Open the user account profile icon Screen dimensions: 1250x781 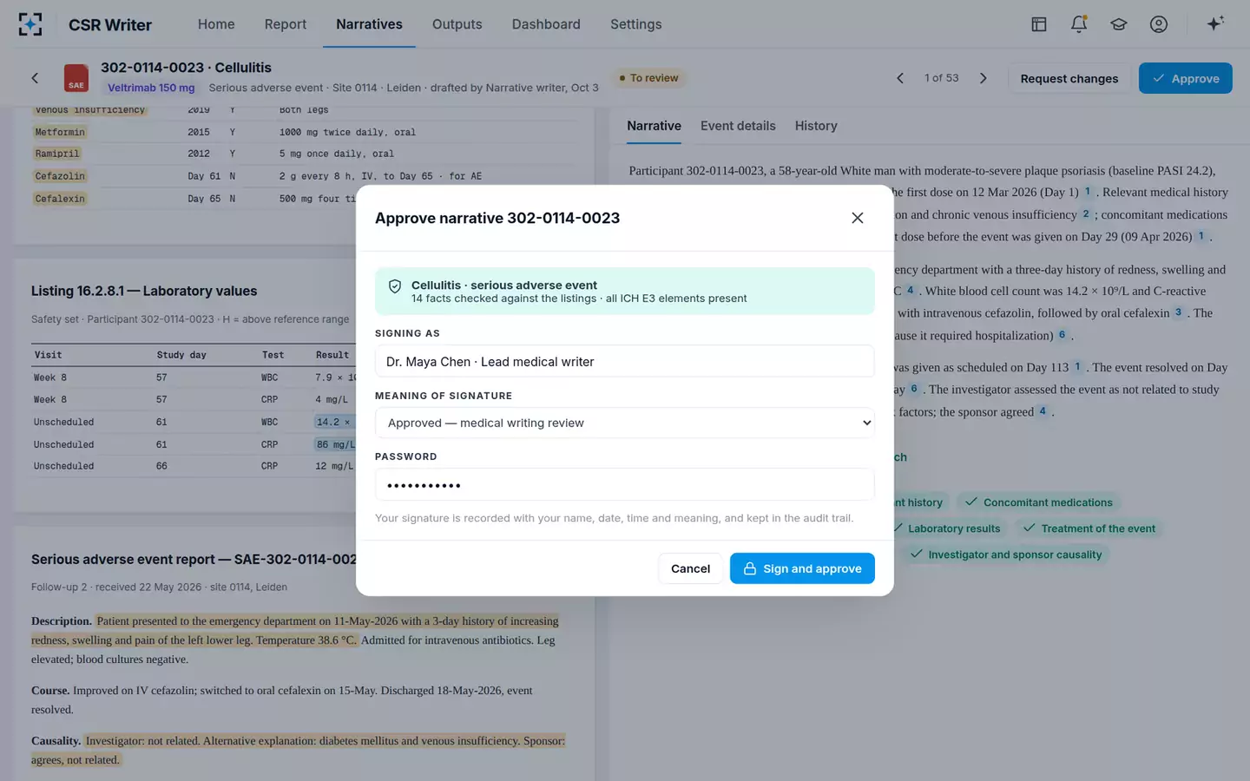click(x=1159, y=24)
